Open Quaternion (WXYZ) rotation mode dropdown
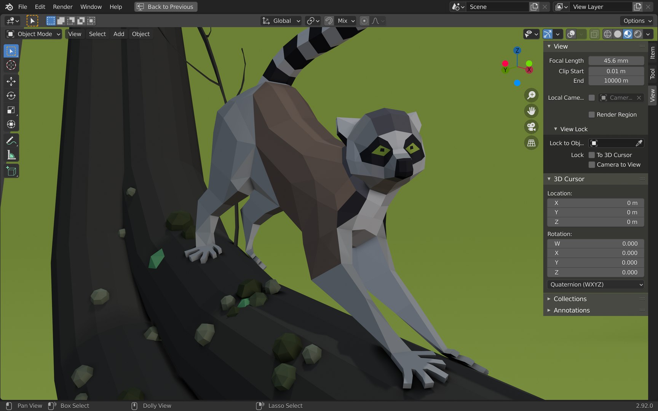Image resolution: width=658 pixels, height=411 pixels. 596,285
